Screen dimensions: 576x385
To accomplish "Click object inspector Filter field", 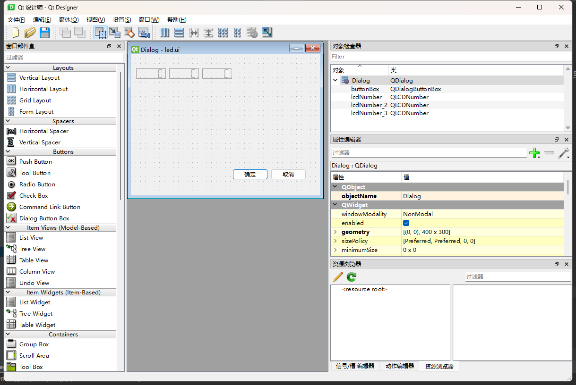I will 451,57.
